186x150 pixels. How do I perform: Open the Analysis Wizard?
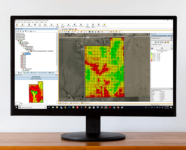coord(57,25)
